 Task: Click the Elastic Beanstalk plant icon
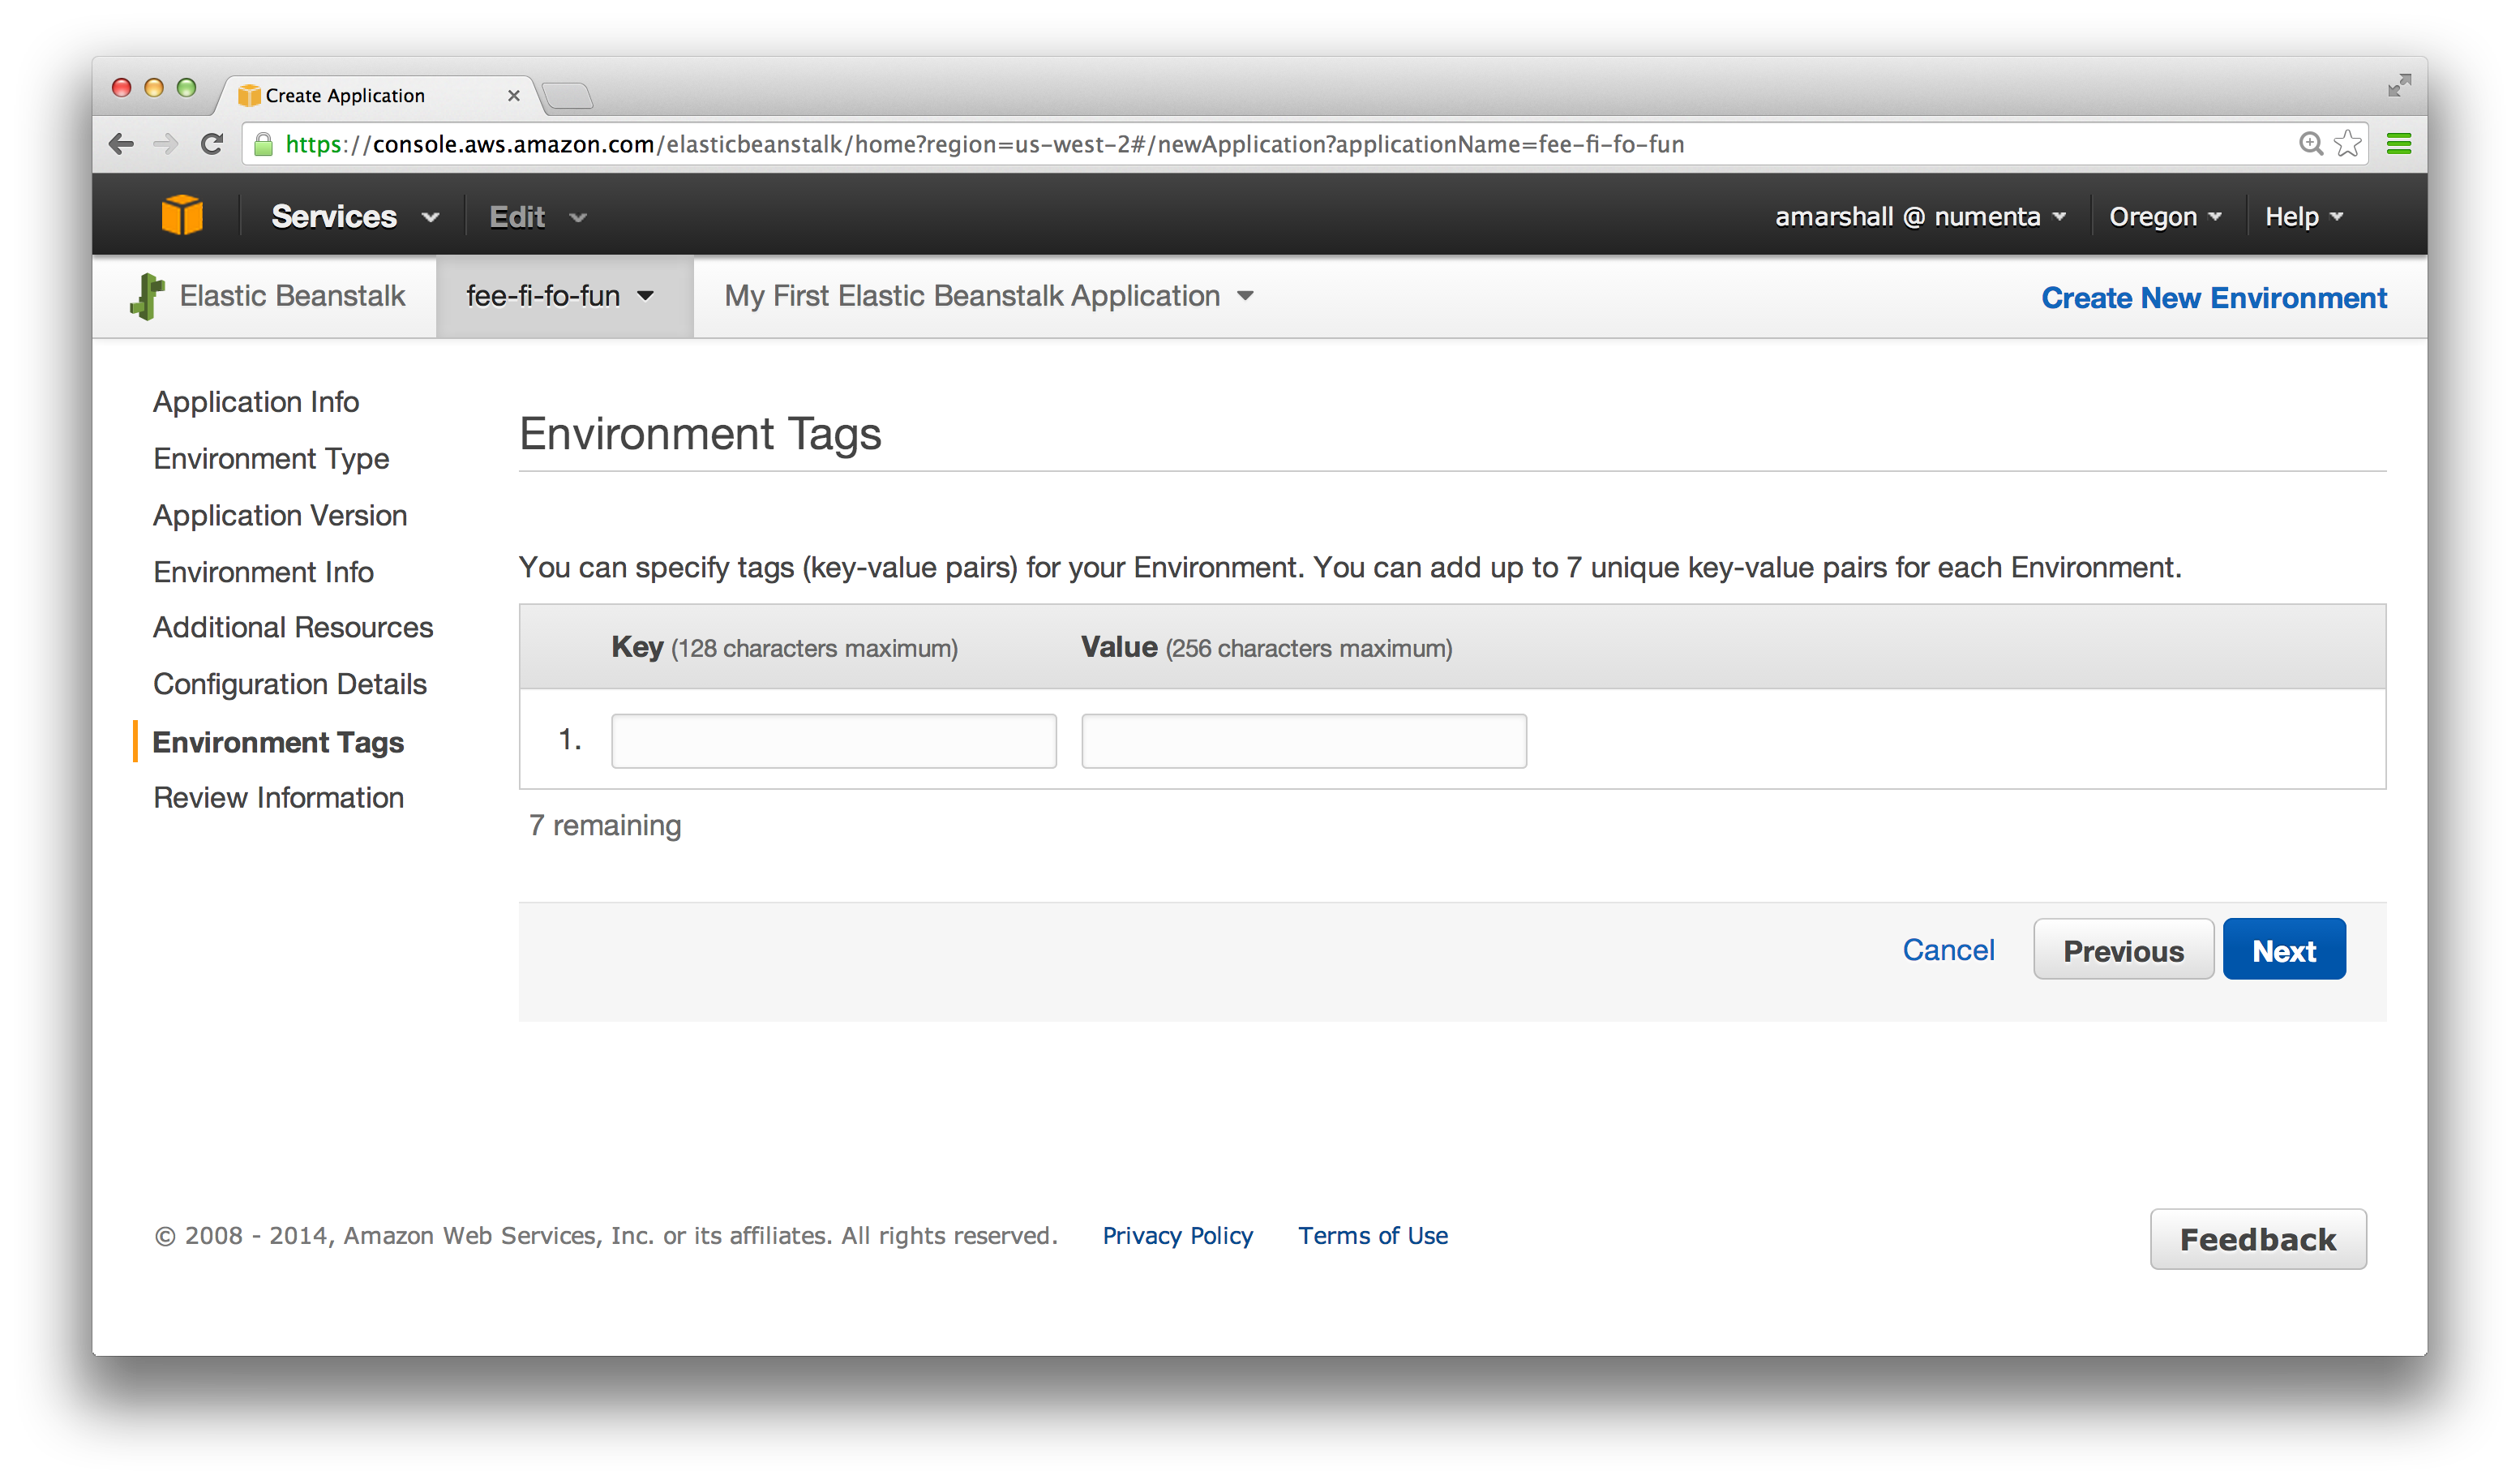point(147,296)
